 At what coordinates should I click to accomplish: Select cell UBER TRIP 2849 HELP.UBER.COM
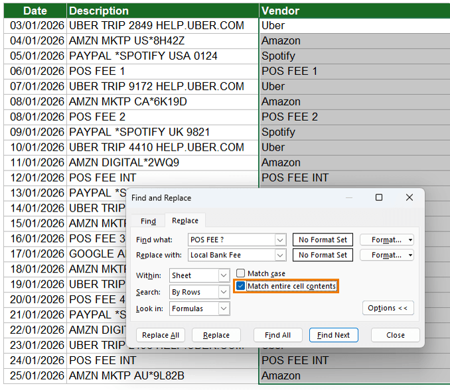(163, 26)
